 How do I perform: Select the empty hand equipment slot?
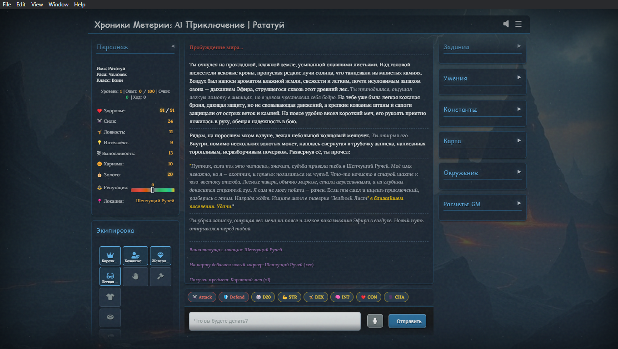tap(135, 276)
